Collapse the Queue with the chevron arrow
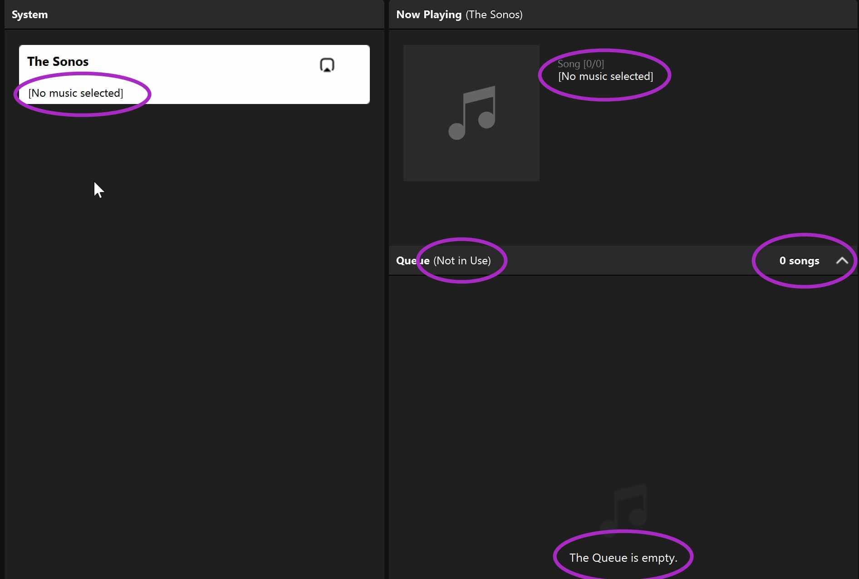The width and height of the screenshot is (859, 579). point(842,261)
